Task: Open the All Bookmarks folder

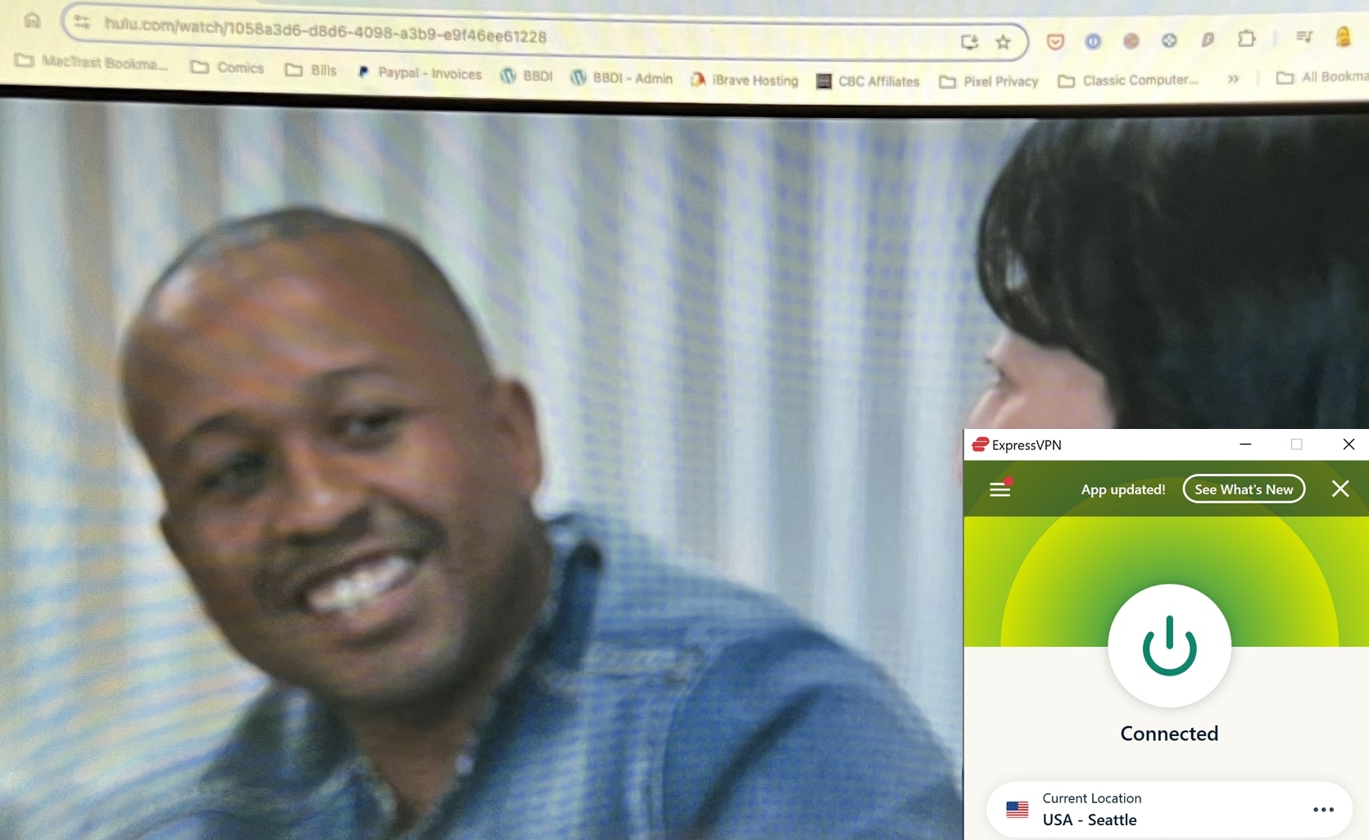Action: click(x=1322, y=77)
